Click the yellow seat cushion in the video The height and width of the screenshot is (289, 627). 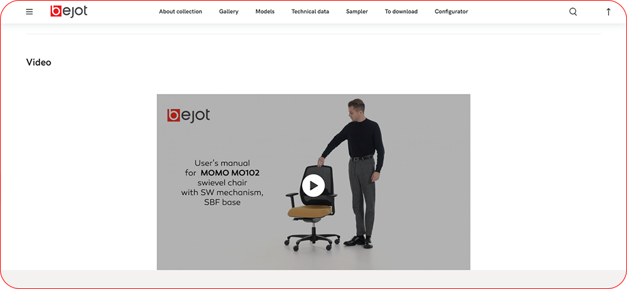click(311, 211)
